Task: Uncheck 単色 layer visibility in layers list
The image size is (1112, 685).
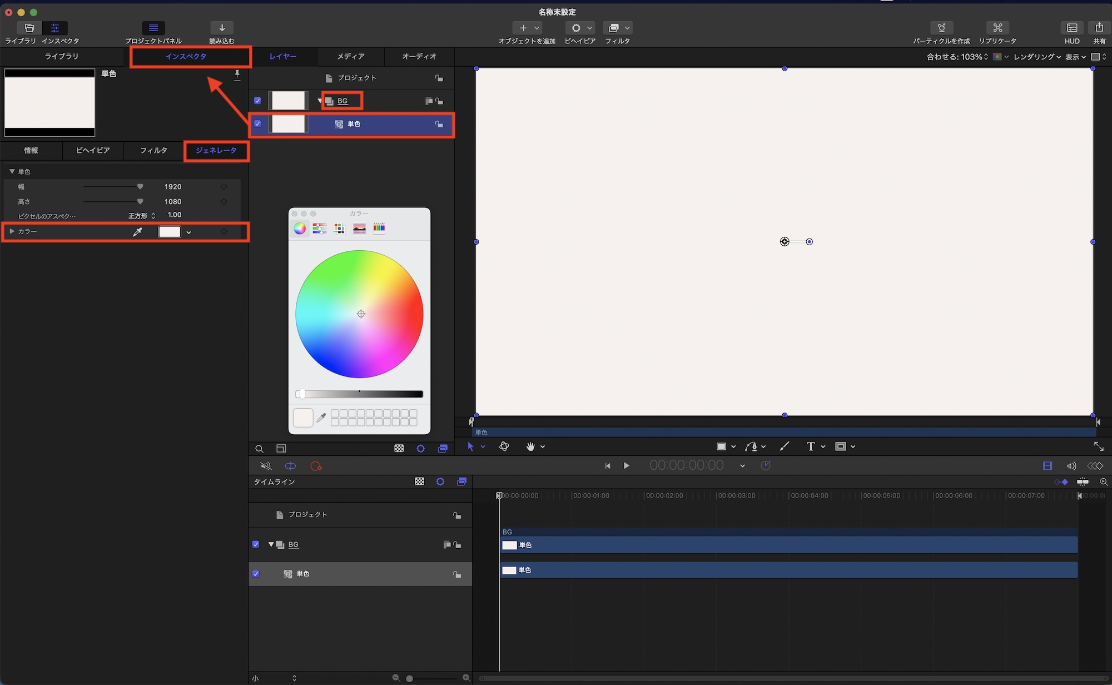Action: click(x=257, y=123)
